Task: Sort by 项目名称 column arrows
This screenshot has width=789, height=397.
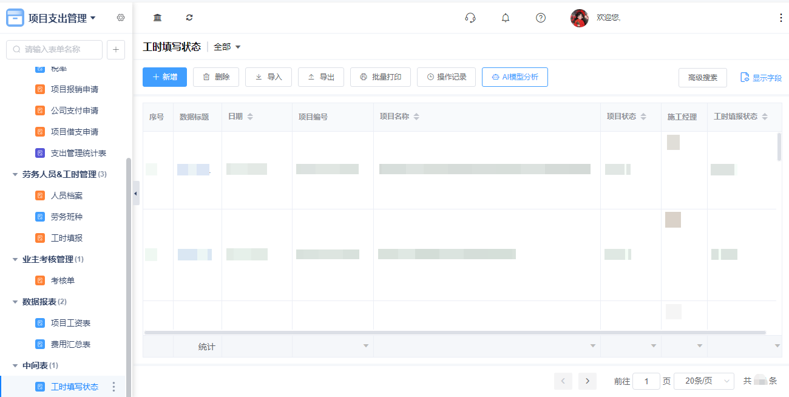Action: [416, 117]
